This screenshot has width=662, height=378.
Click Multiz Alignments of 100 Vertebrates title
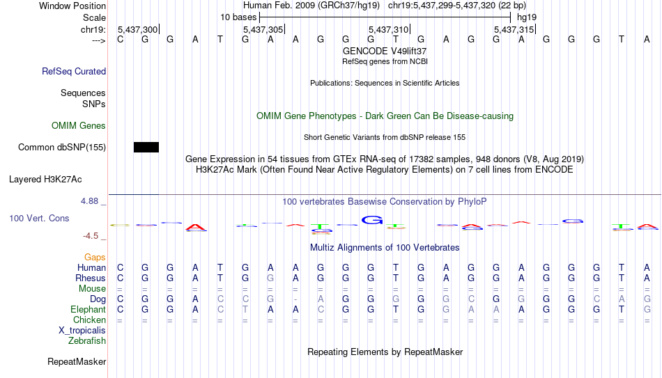(x=385, y=248)
